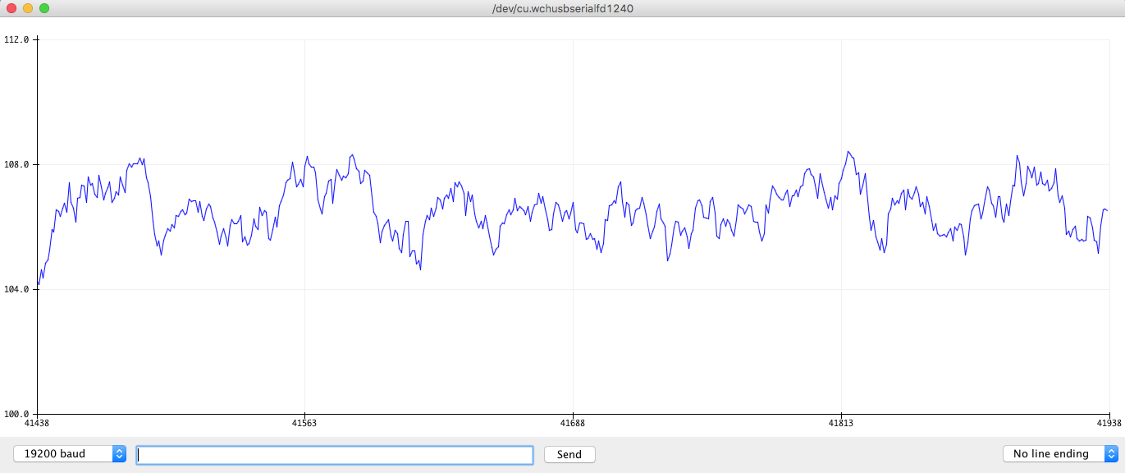Image resolution: width=1125 pixels, height=473 pixels.
Task: Click the 104.0 y-axis label
Action: click(16, 289)
